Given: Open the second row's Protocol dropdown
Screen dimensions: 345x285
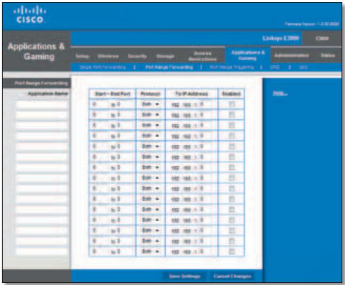Looking at the screenshot, I should (x=151, y=115).
